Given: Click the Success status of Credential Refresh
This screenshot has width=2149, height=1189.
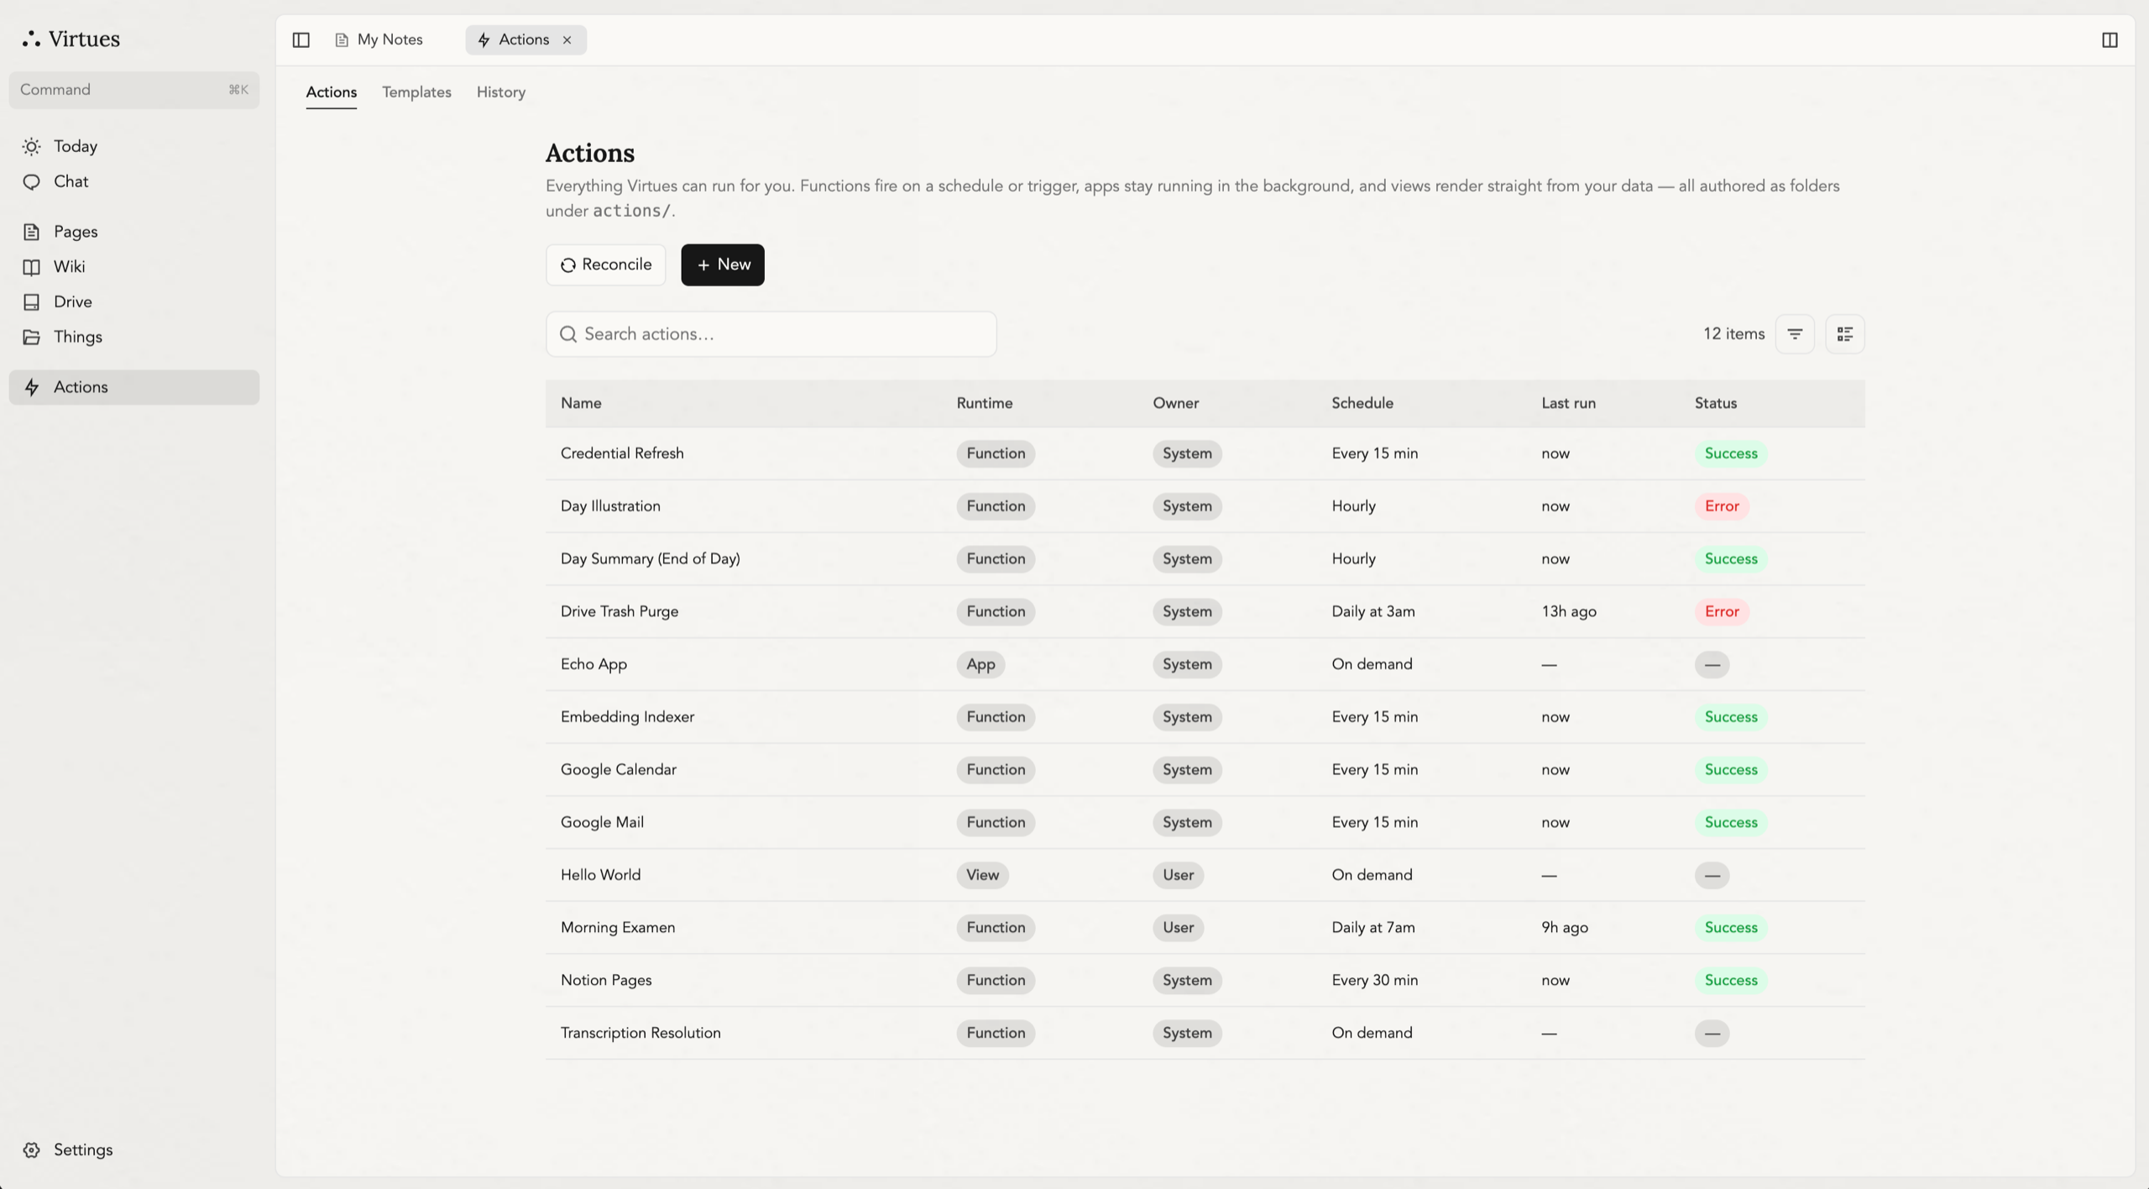Looking at the screenshot, I should pos(1731,453).
